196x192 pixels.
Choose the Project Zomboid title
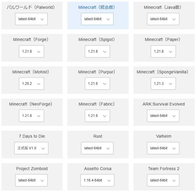tap(32, 169)
